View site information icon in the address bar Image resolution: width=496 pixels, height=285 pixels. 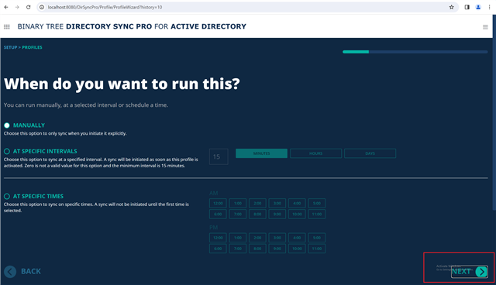pyautogui.click(x=42, y=7)
